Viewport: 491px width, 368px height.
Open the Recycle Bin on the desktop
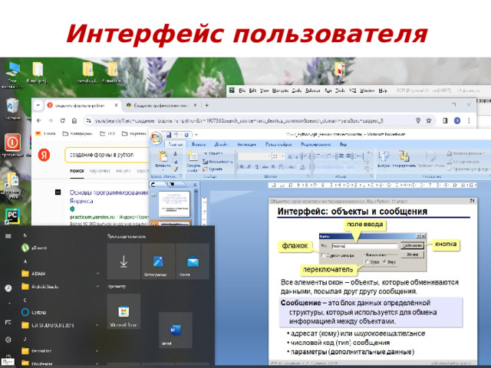coord(12,109)
